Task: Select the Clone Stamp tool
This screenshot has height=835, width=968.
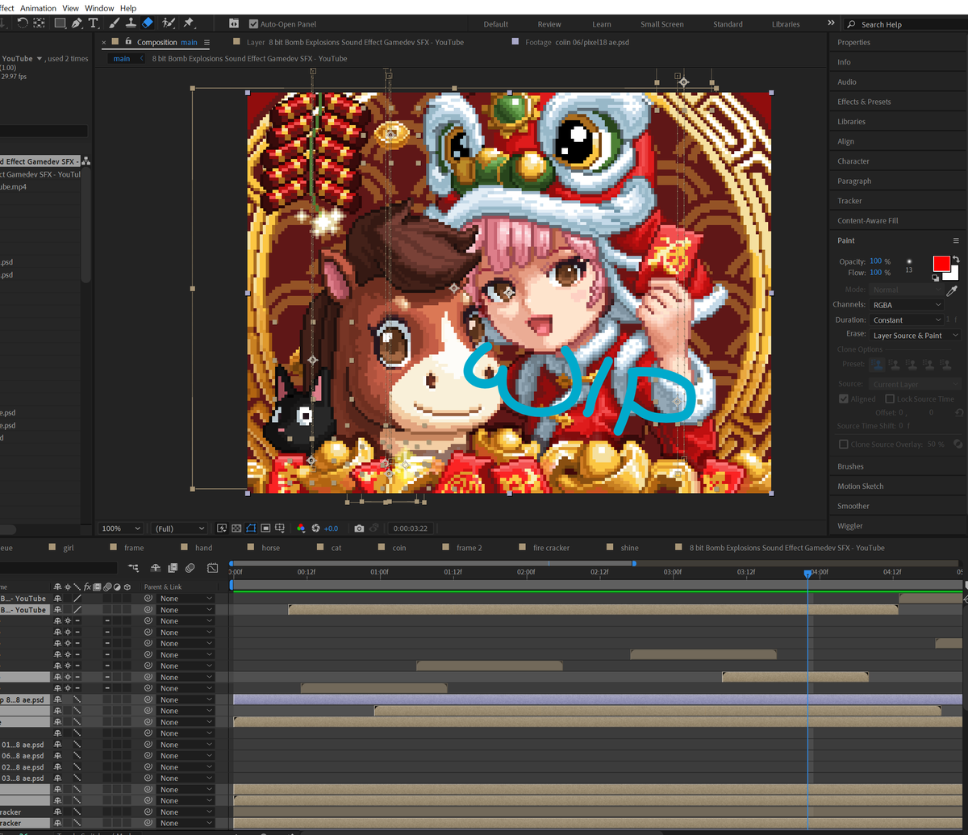Action: tap(131, 23)
